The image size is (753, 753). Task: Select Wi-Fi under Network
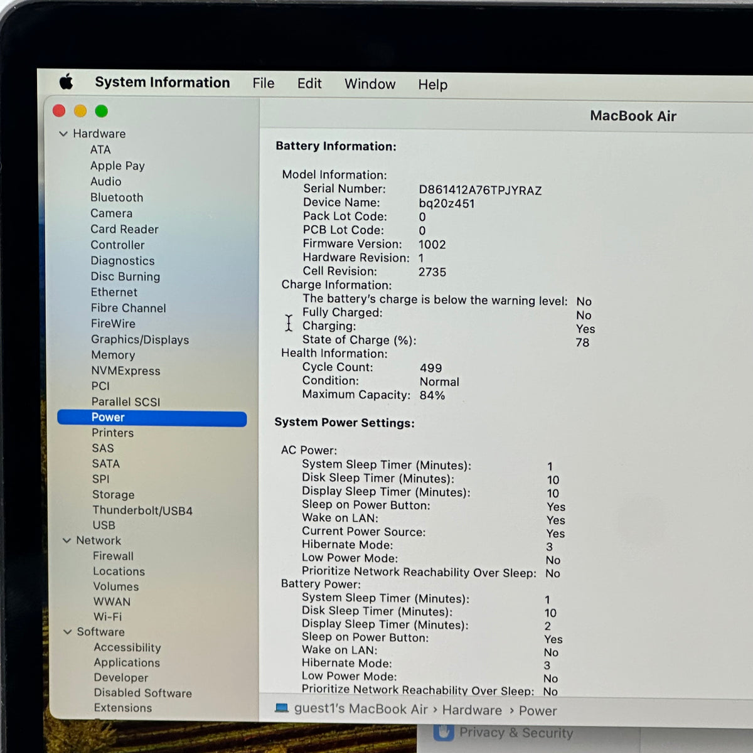tap(107, 616)
